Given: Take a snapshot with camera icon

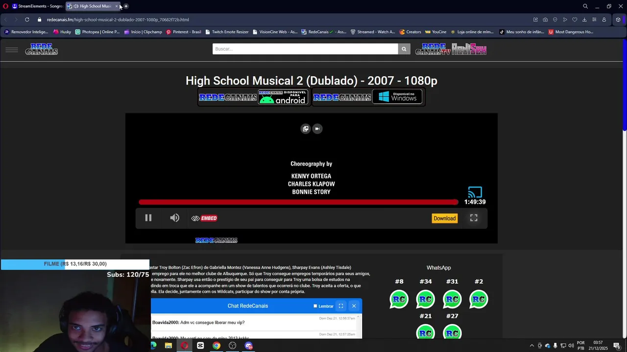Looking at the screenshot, I should [x=545, y=20].
